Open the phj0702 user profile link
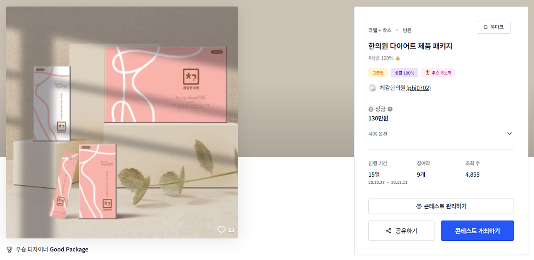 [419, 88]
